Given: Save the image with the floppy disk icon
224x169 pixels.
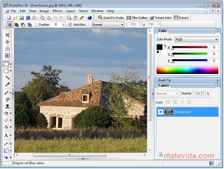Looking at the screenshot, I should click(x=22, y=18).
